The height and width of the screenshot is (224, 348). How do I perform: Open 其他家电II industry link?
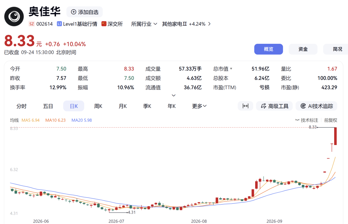tap(174, 24)
